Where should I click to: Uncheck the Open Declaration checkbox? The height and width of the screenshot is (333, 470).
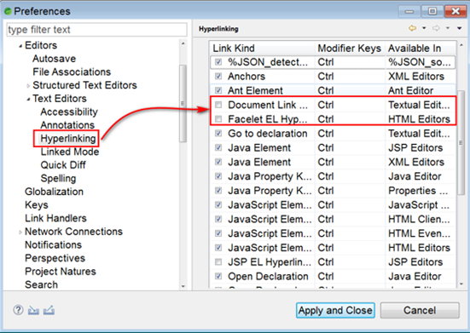pyautogui.click(x=218, y=276)
